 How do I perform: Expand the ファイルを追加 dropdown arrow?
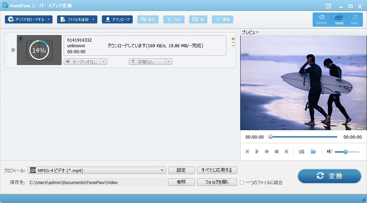(x=94, y=19)
